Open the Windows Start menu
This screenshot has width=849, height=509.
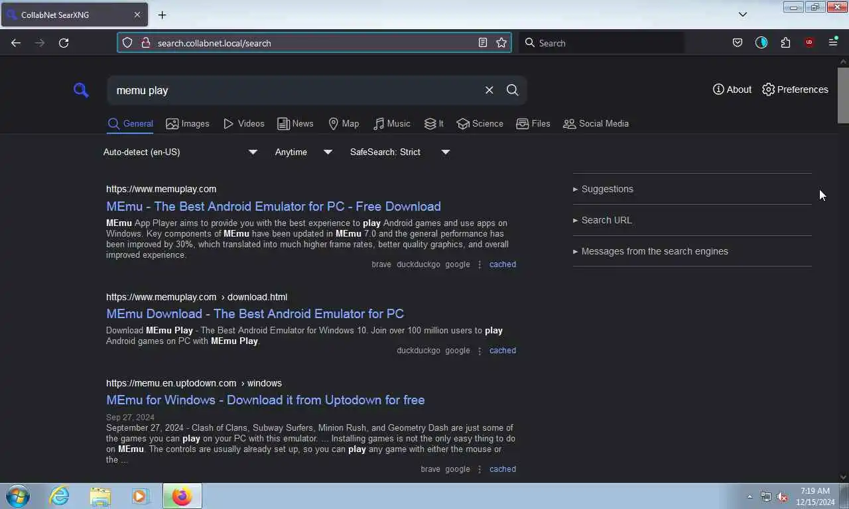pos(17,496)
